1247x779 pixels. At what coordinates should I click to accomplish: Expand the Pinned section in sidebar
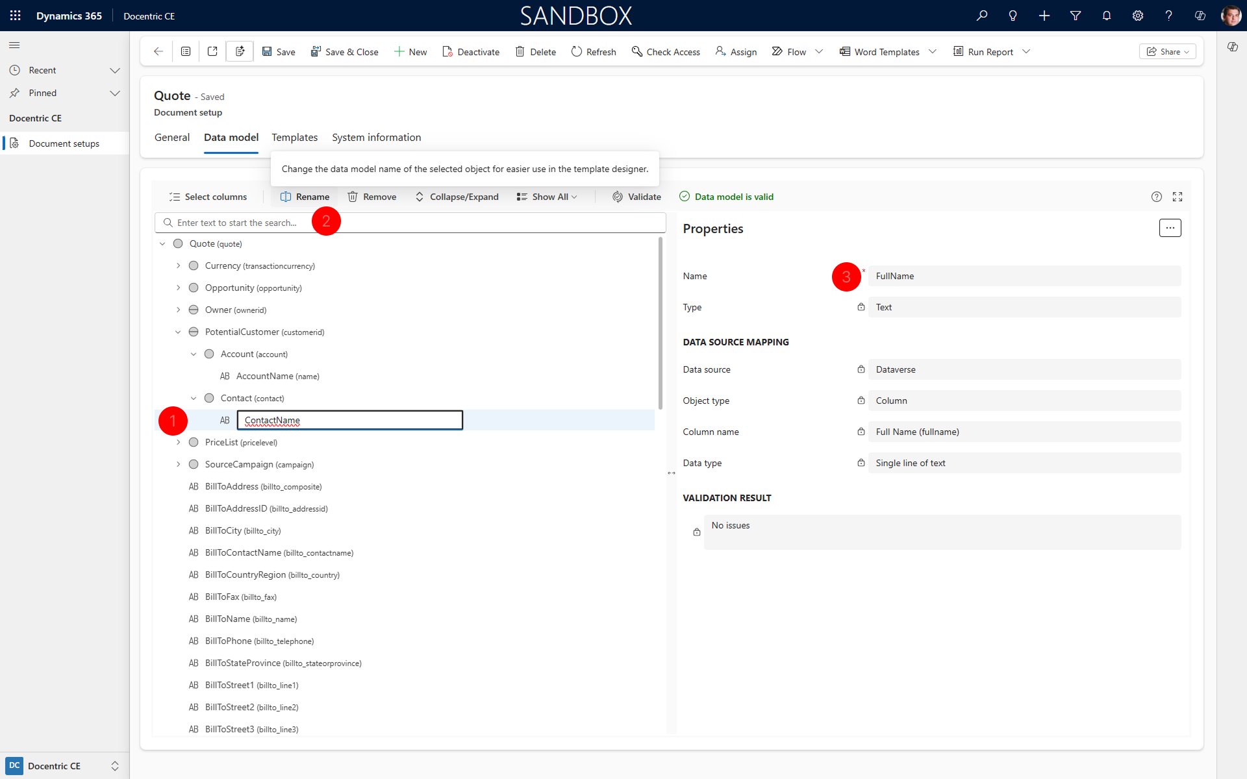[x=115, y=93]
